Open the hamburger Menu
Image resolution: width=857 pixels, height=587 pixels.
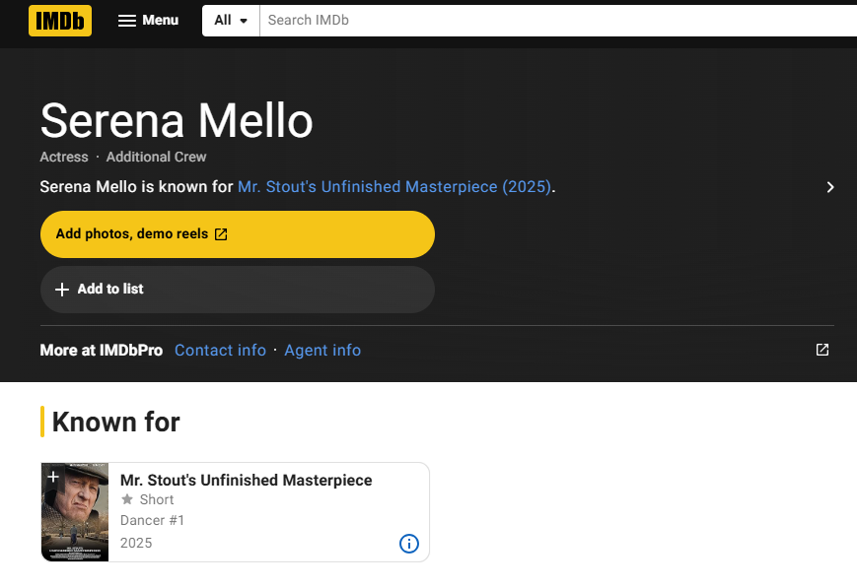149,21
